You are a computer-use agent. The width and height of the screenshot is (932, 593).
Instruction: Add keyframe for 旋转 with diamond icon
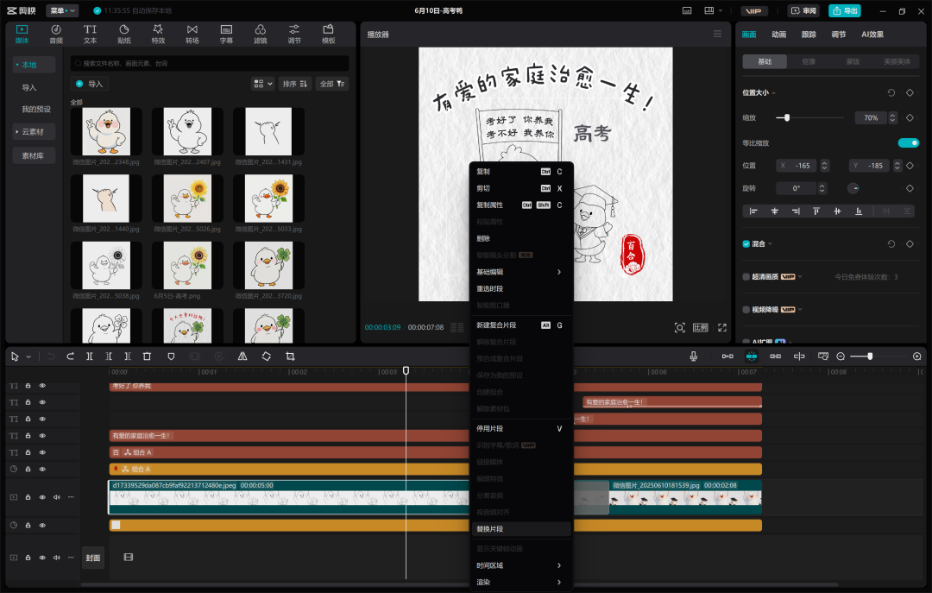pos(910,188)
